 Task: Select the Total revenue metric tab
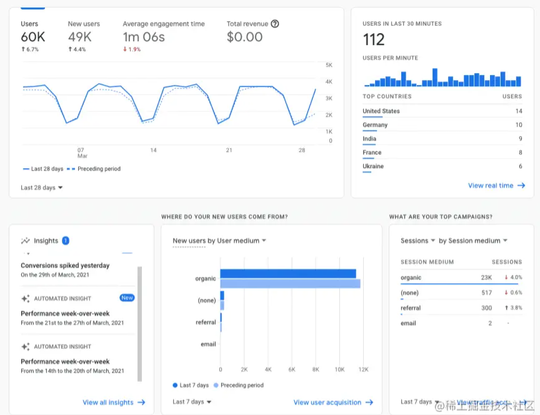(x=252, y=32)
